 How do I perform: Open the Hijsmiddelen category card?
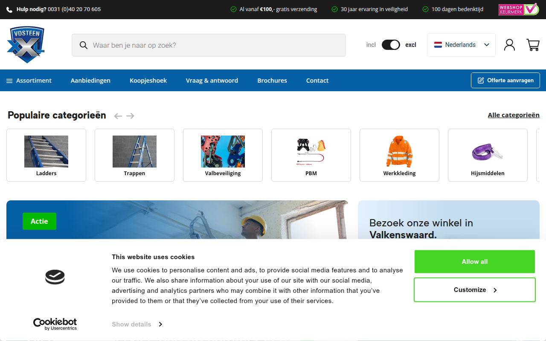[488, 155]
